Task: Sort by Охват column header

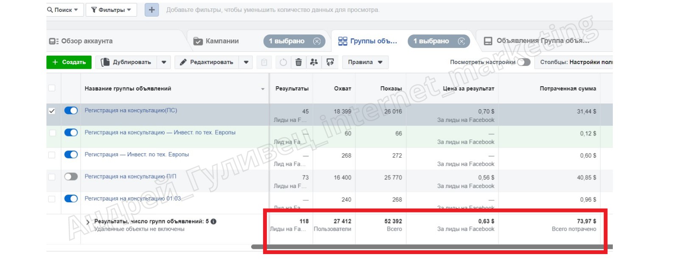Action: (342, 88)
